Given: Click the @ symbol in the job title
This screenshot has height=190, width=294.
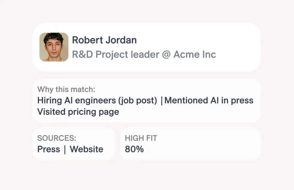Looking at the screenshot, I should [x=166, y=55].
